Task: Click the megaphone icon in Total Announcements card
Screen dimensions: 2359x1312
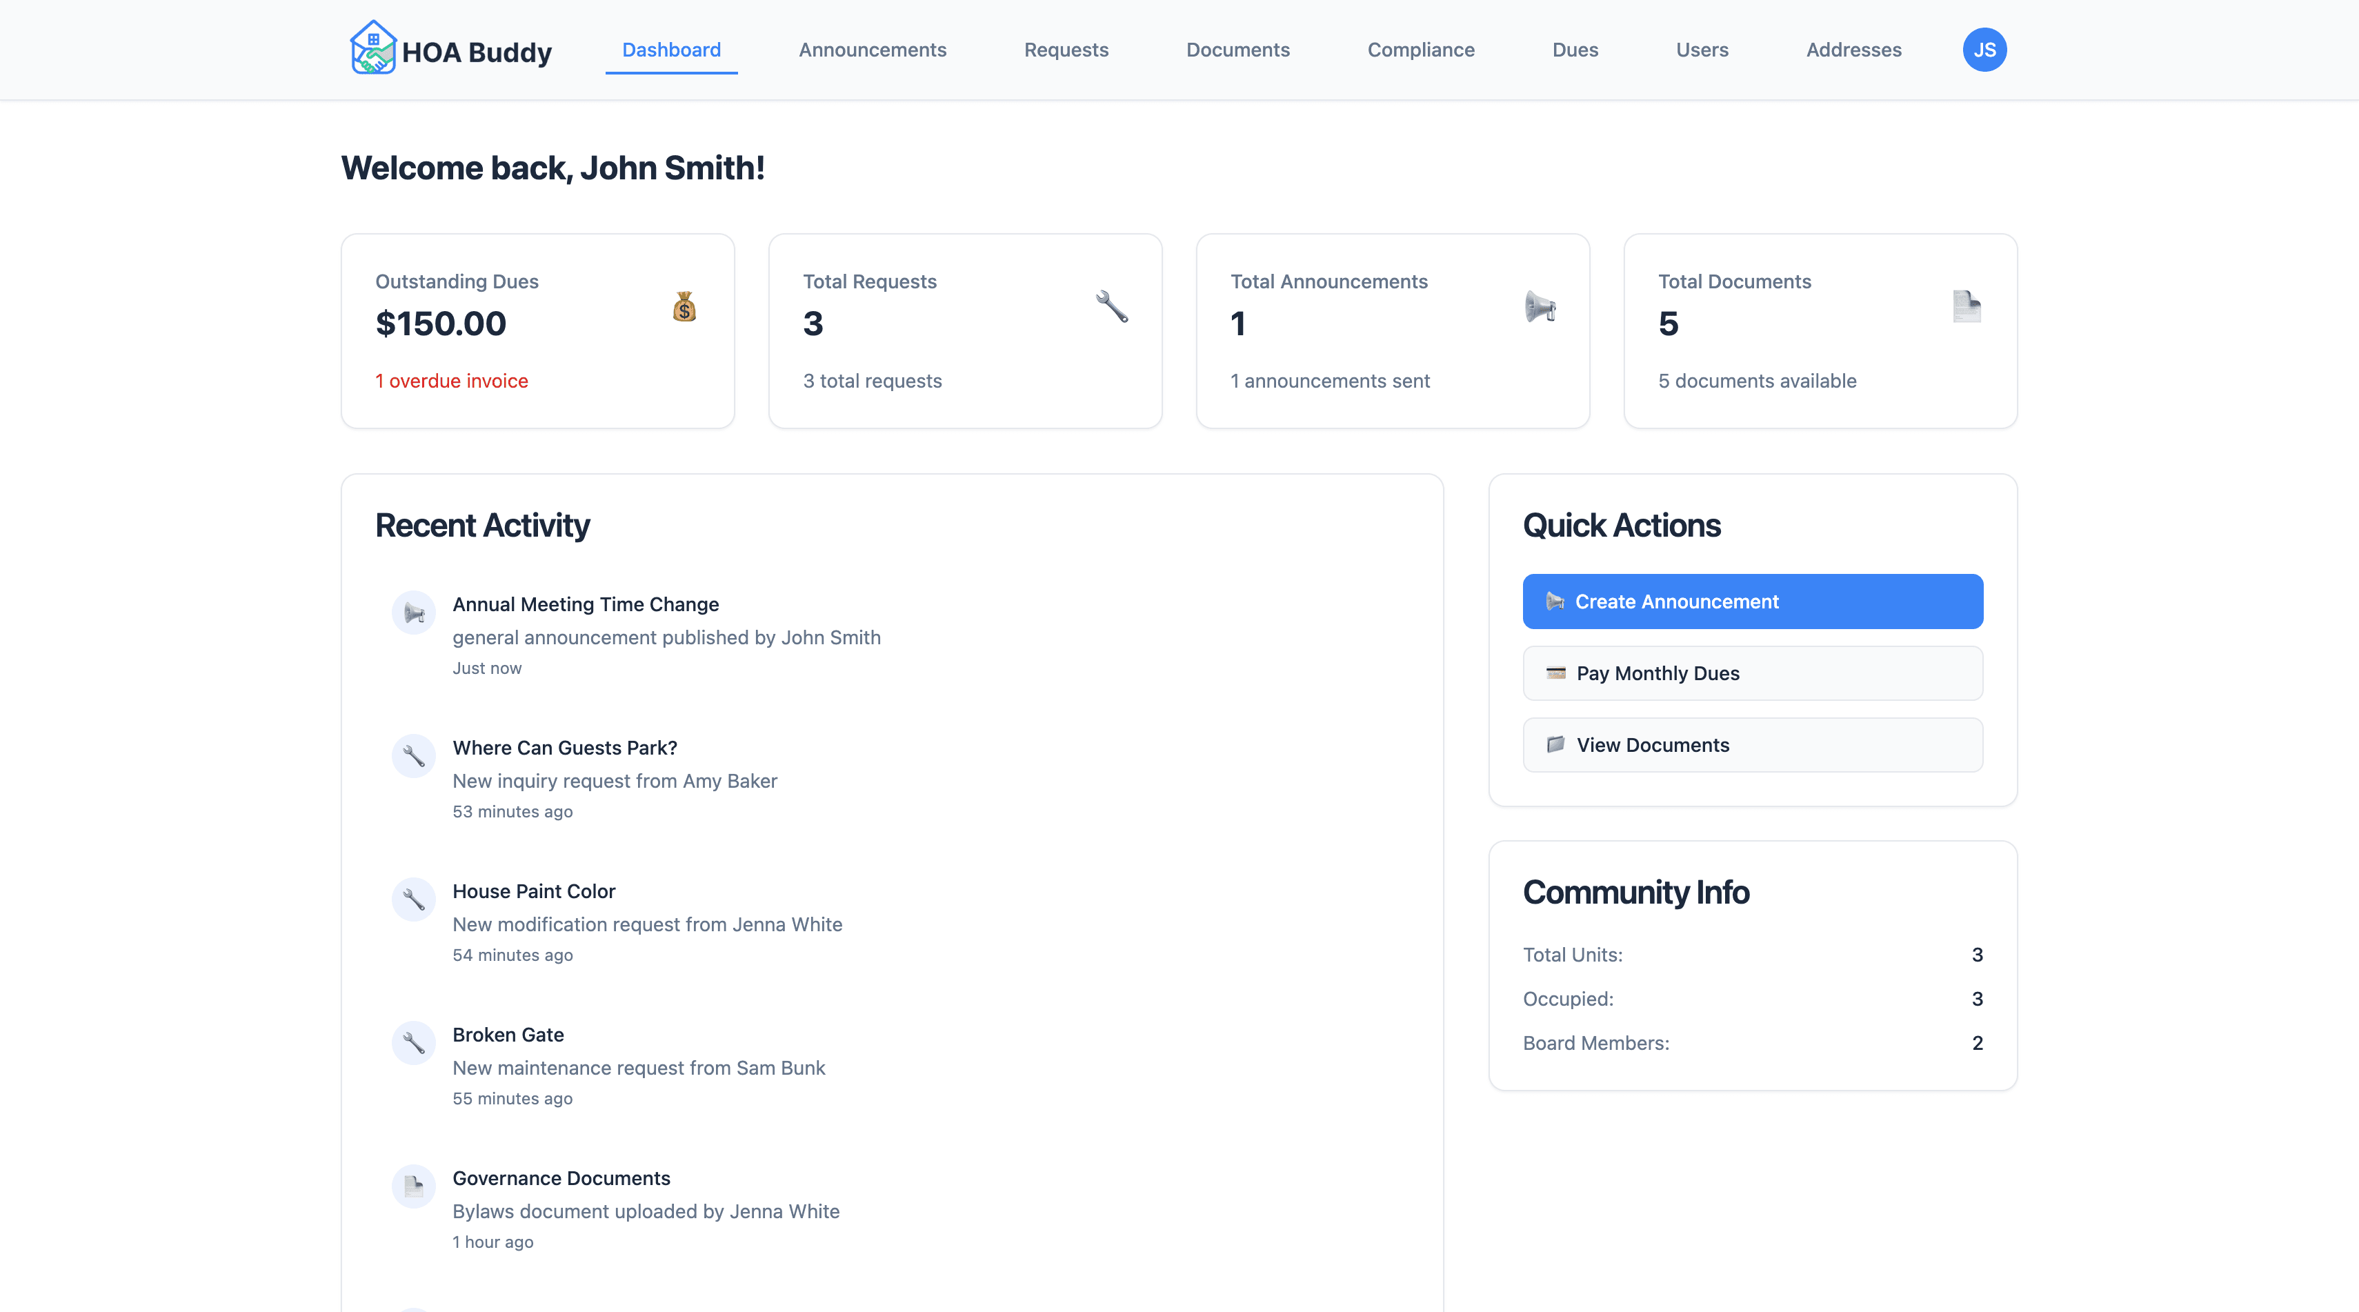Action: 1540,307
